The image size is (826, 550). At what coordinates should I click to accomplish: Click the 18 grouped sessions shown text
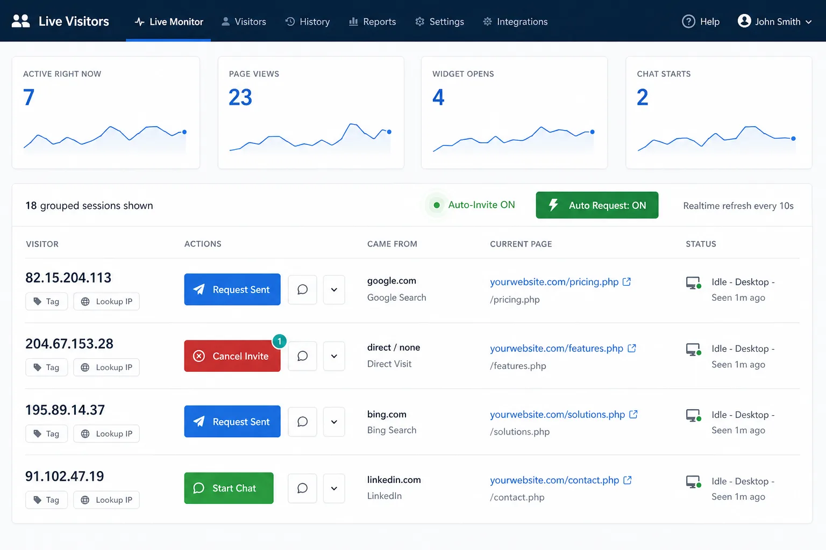(89, 206)
